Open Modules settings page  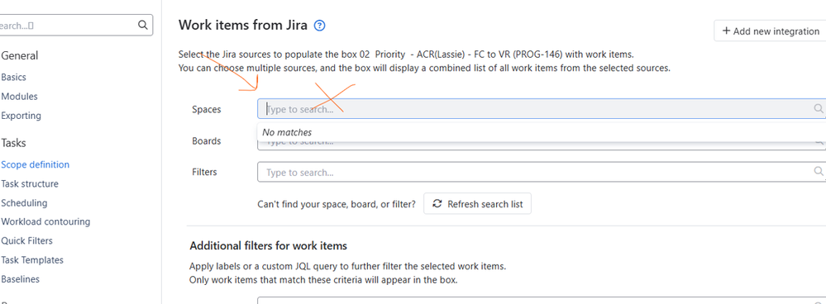[x=20, y=97]
